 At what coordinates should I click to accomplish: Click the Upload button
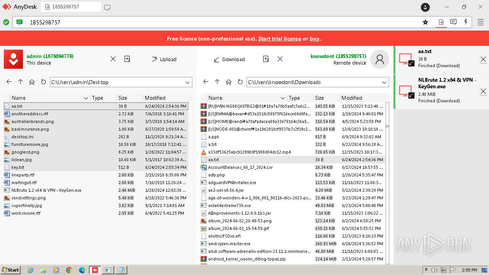(x=164, y=59)
